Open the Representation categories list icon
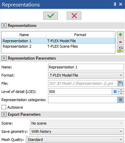This screenshot has width=125, height=143. [121, 100]
